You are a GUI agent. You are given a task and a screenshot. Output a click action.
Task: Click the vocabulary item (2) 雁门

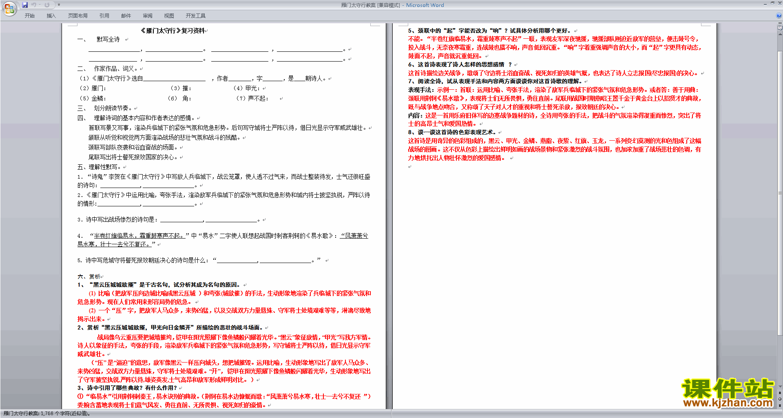[93, 88]
